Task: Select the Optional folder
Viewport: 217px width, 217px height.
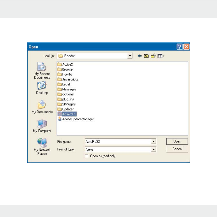Action: (66, 94)
